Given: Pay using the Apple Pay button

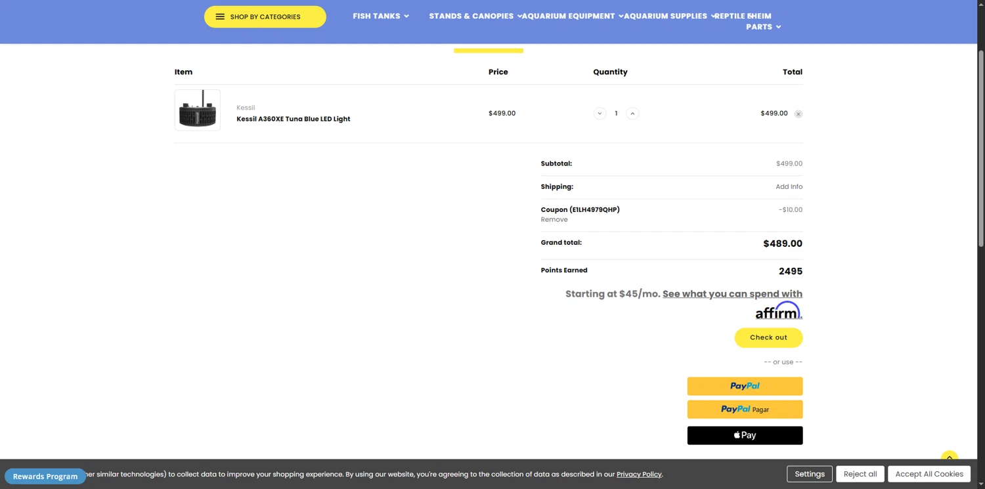Looking at the screenshot, I should 745,435.
